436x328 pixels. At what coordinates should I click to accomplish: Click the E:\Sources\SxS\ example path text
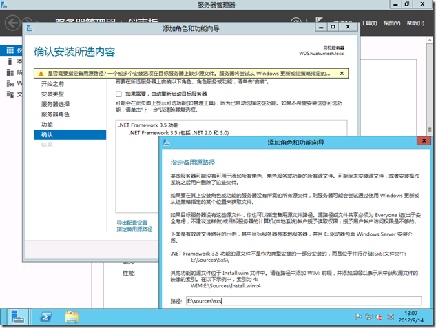tap(209, 260)
